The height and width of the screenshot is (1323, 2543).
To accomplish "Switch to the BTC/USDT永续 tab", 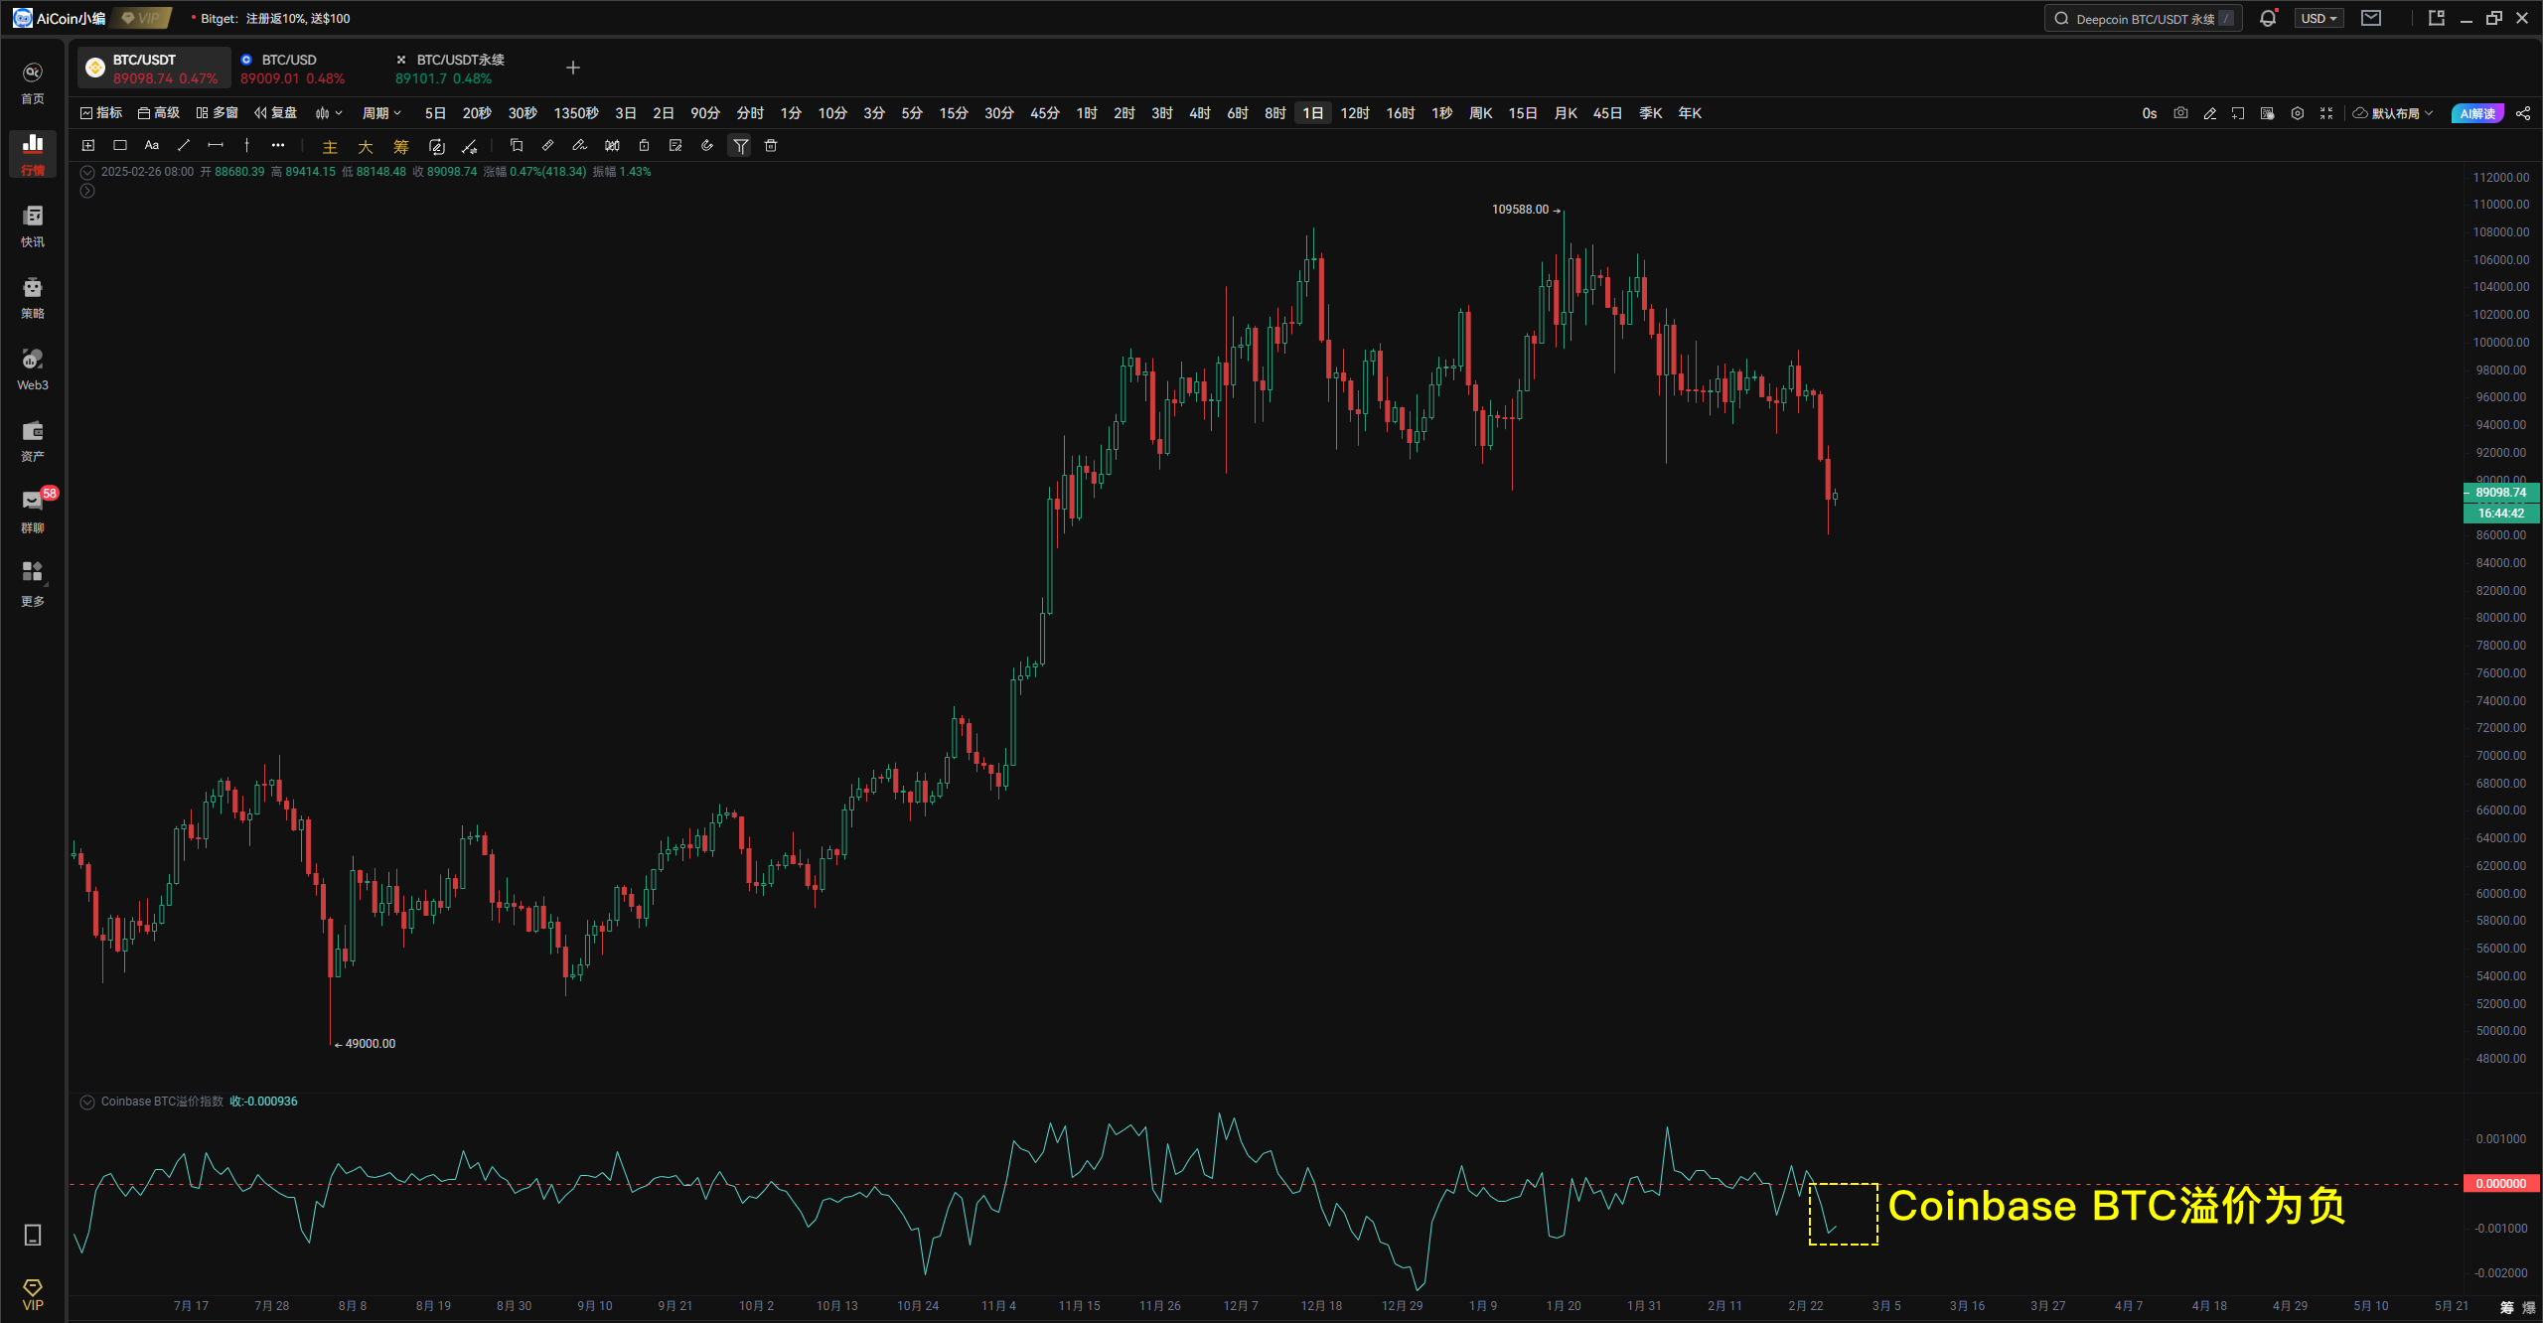I will point(450,69).
